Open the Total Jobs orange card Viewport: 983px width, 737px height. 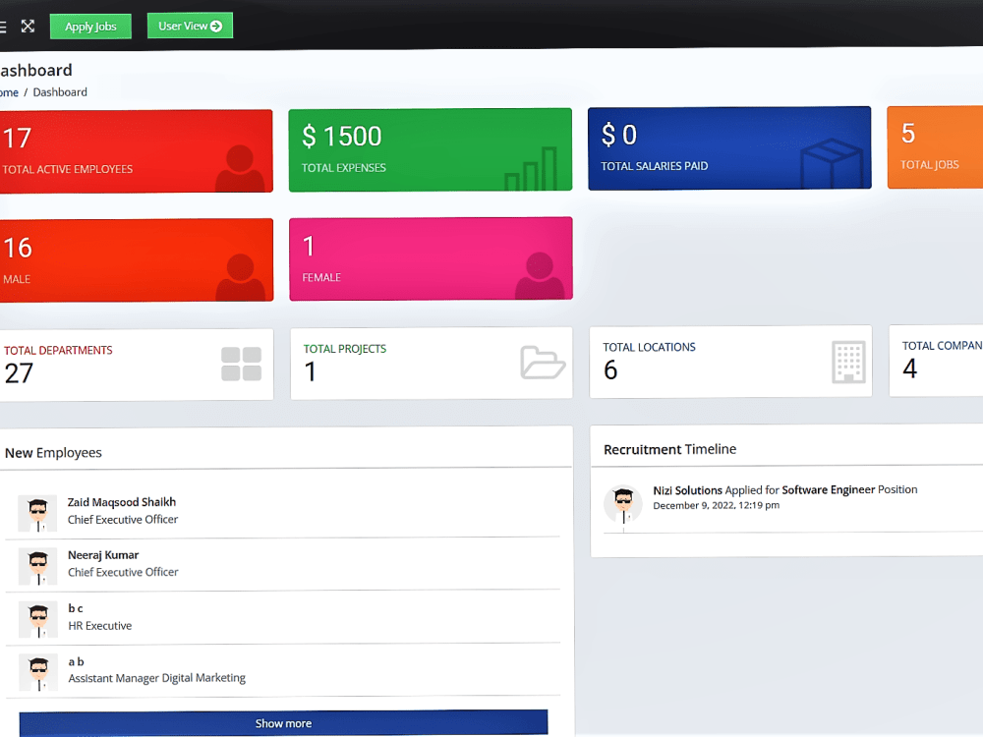pos(935,147)
